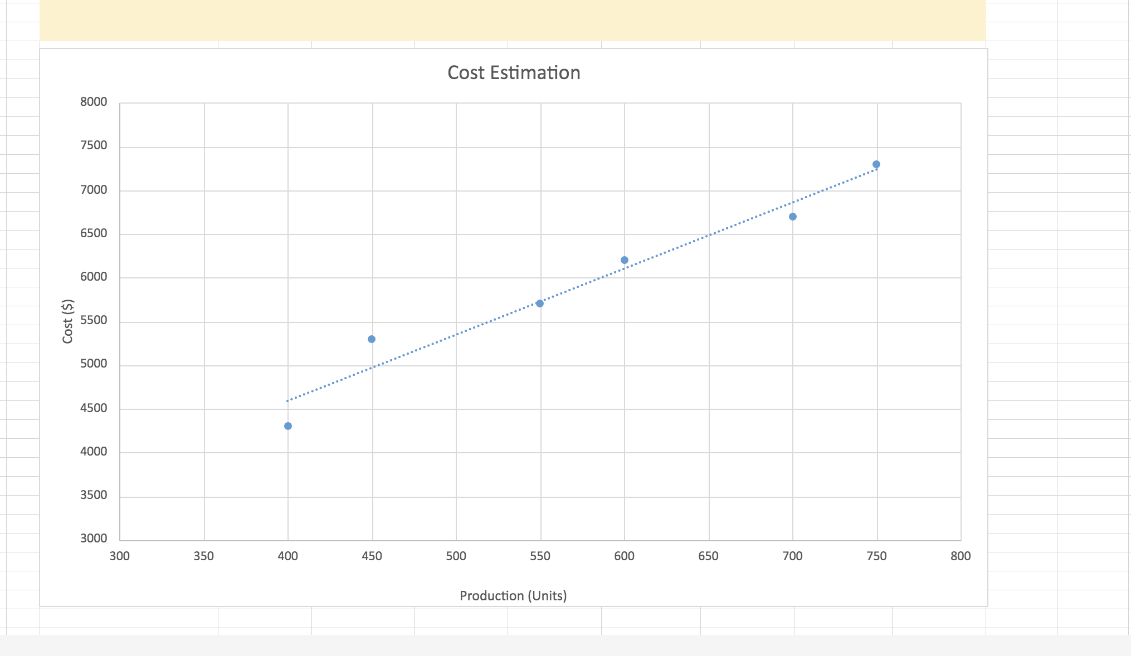Click the 6500 label on the cost axis

tap(94, 233)
